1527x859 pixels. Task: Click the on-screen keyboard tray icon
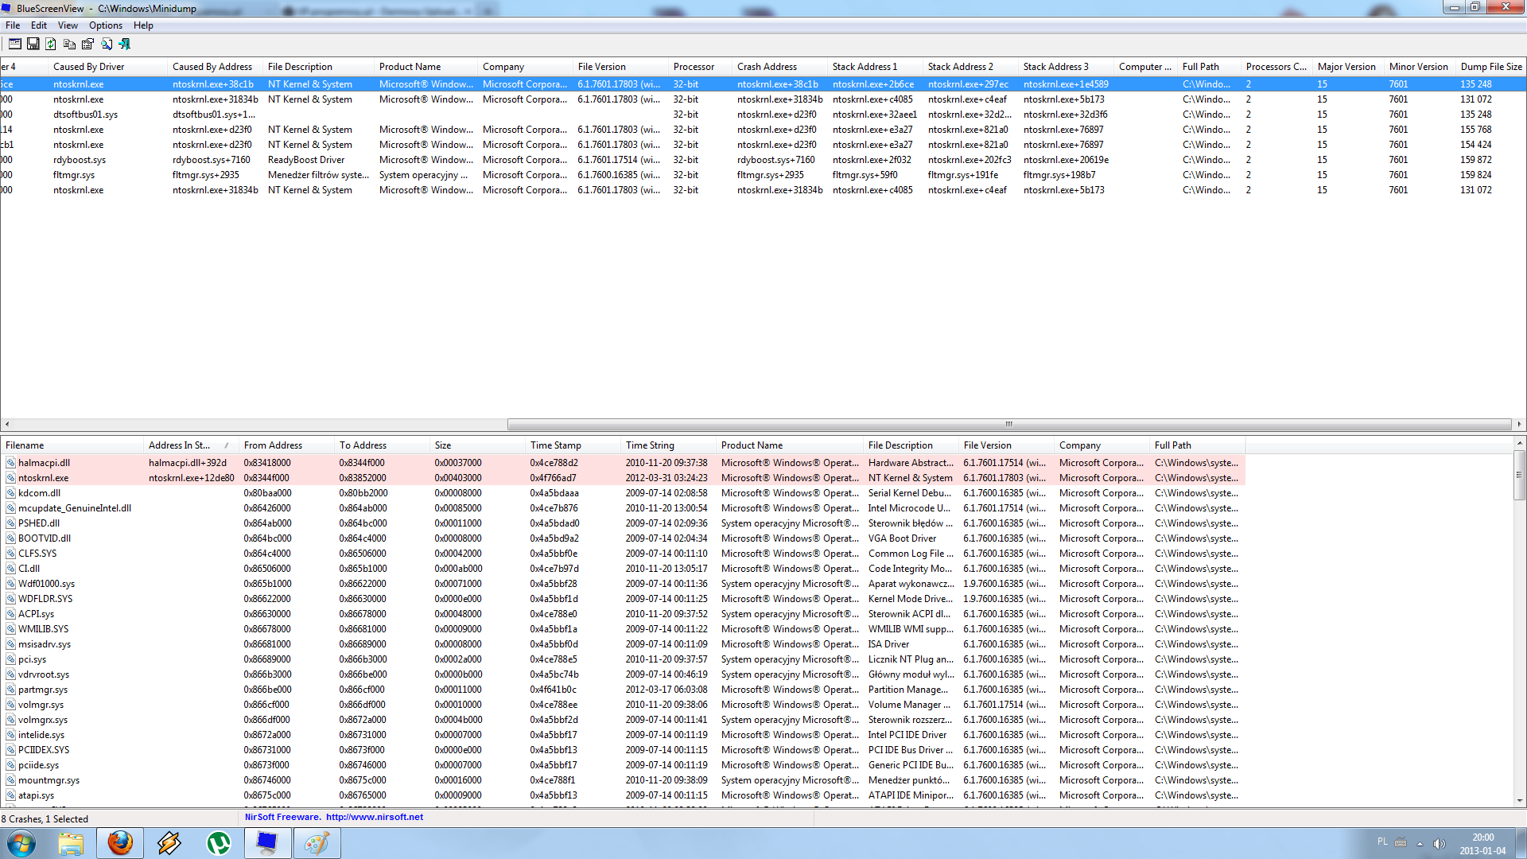pyautogui.click(x=1401, y=842)
